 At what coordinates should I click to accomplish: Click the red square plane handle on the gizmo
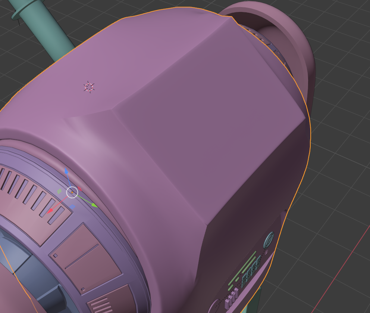[80, 189]
